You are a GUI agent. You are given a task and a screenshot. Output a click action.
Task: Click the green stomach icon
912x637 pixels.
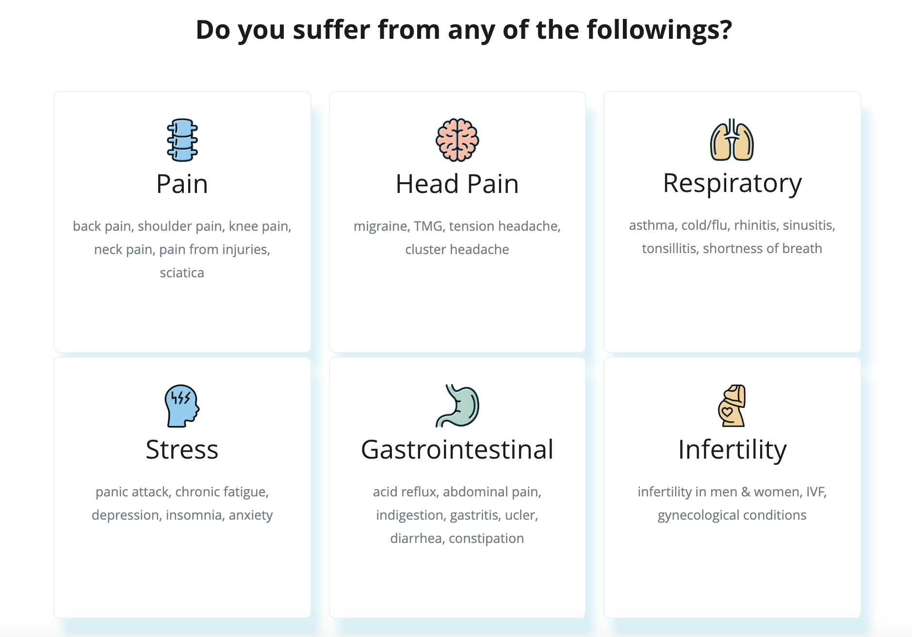tap(457, 406)
